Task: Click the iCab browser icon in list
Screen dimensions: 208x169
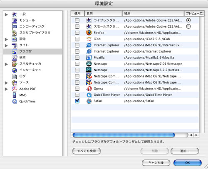Action: [x=89, y=39]
